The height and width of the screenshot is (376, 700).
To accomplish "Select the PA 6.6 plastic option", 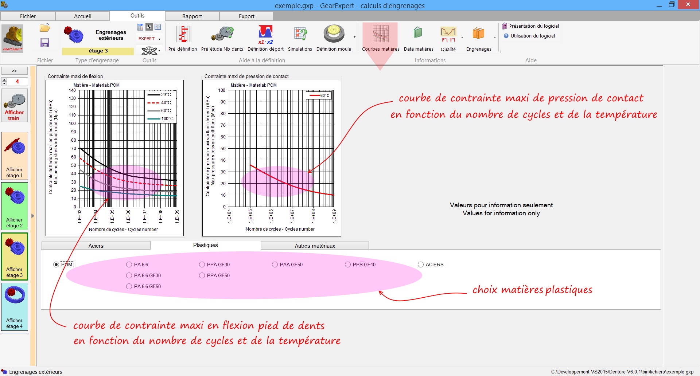I will click(129, 265).
